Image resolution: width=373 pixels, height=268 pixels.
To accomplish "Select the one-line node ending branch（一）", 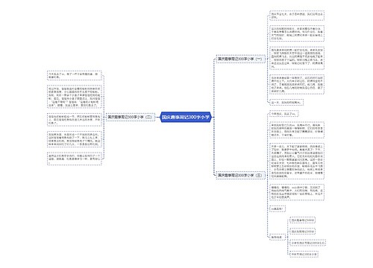I will coord(286,102).
